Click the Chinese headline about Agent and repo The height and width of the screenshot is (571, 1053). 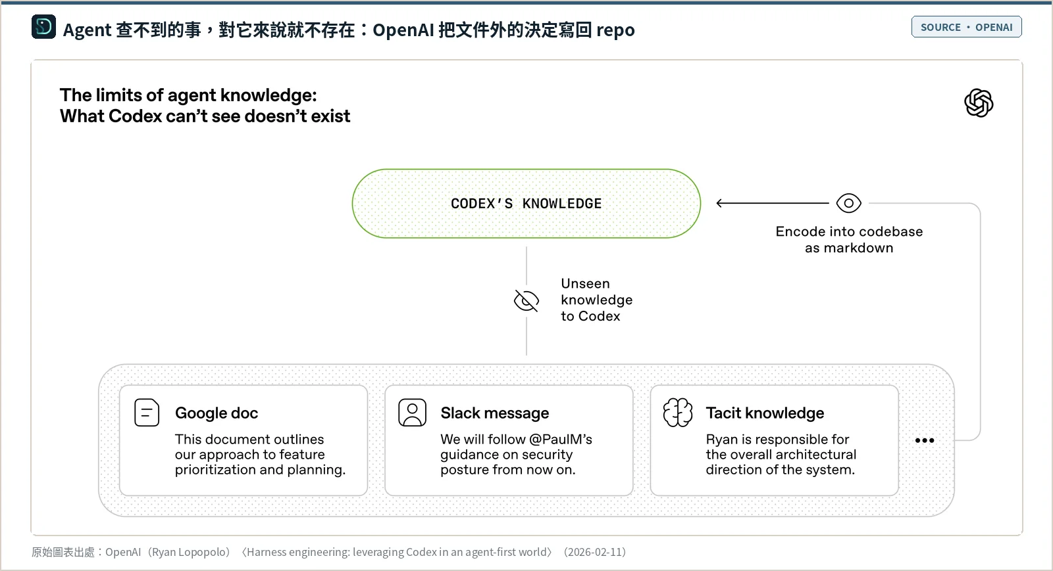(x=349, y=30)
